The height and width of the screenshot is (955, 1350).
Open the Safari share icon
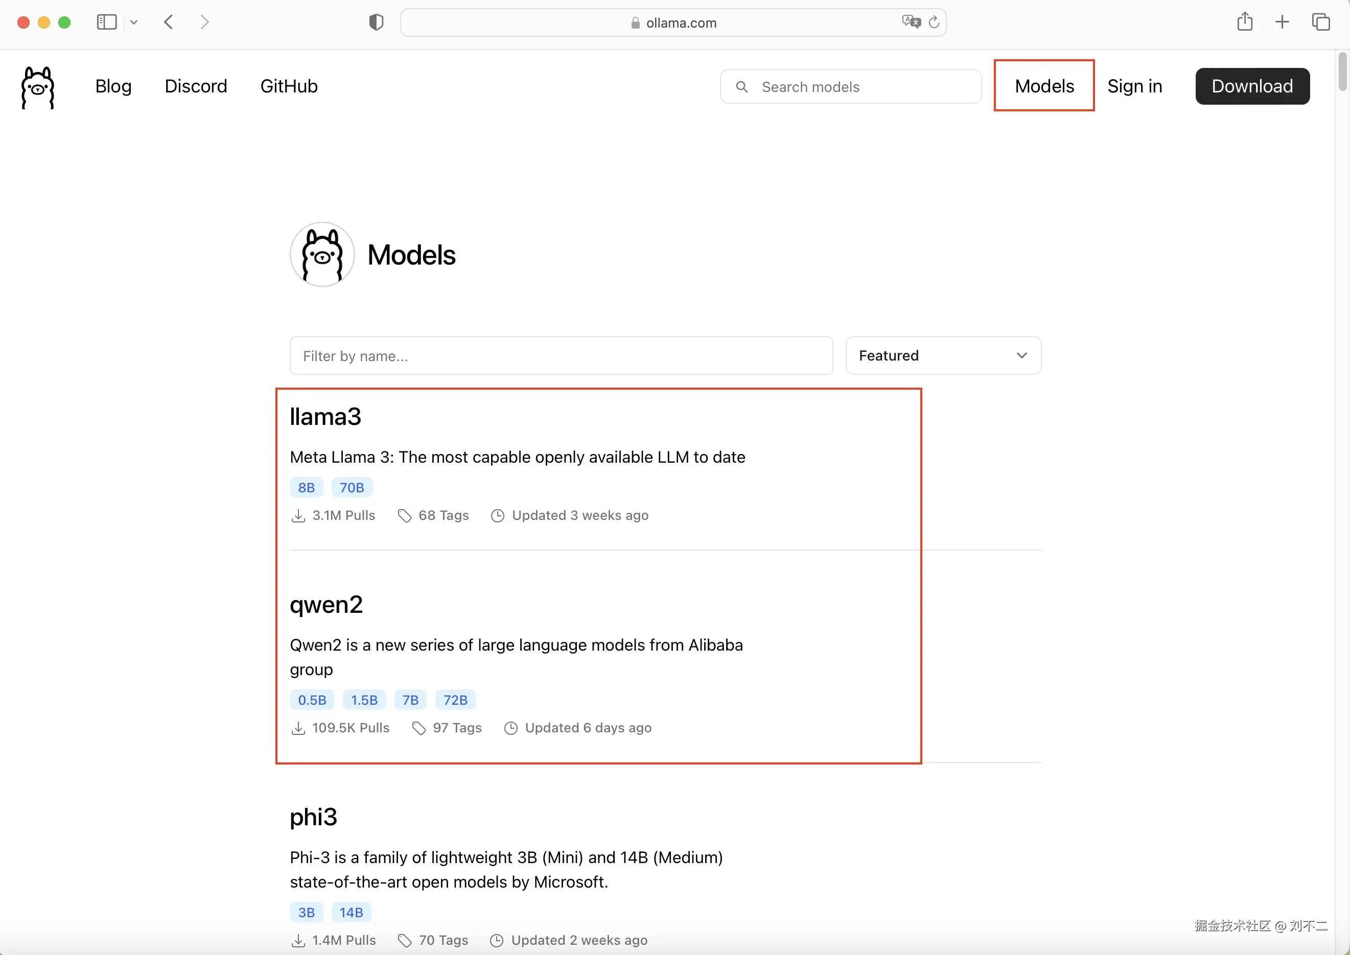1245,22
